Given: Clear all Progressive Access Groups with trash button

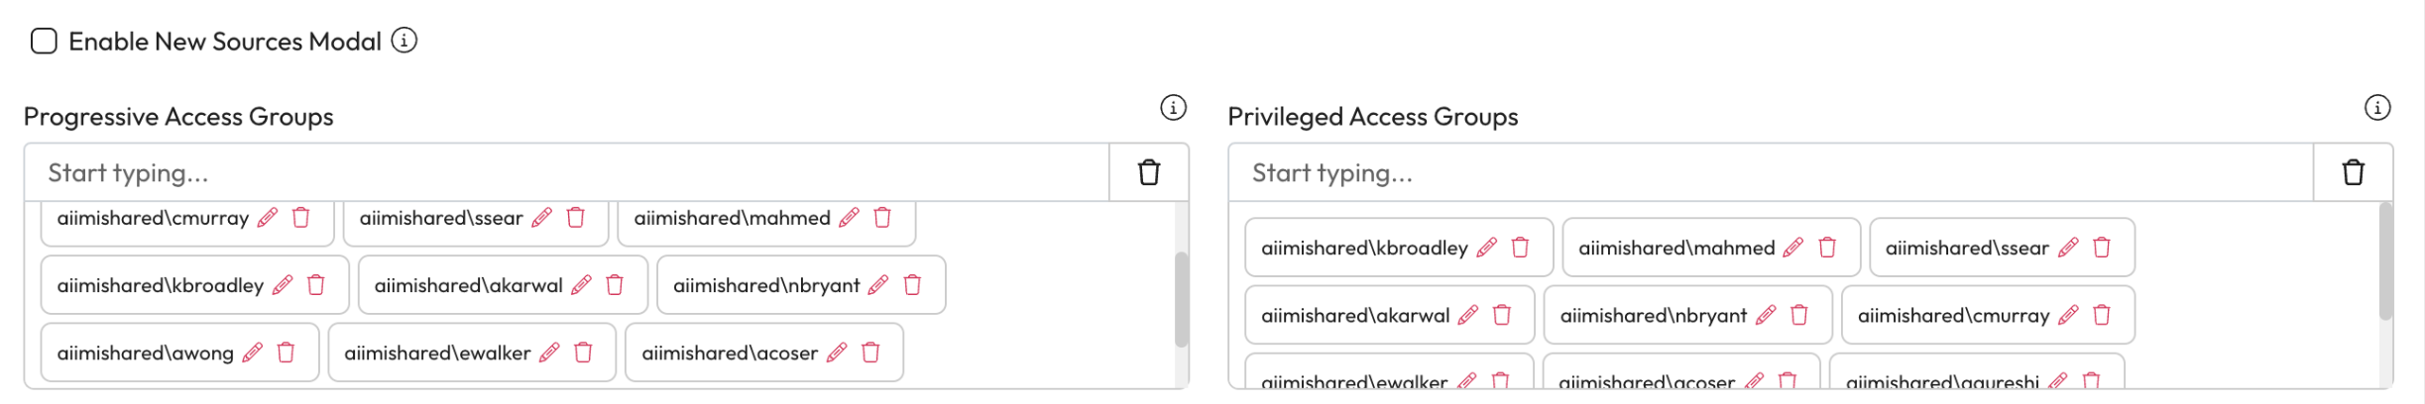Looking at the screenshot, I should click(1149, 173).
